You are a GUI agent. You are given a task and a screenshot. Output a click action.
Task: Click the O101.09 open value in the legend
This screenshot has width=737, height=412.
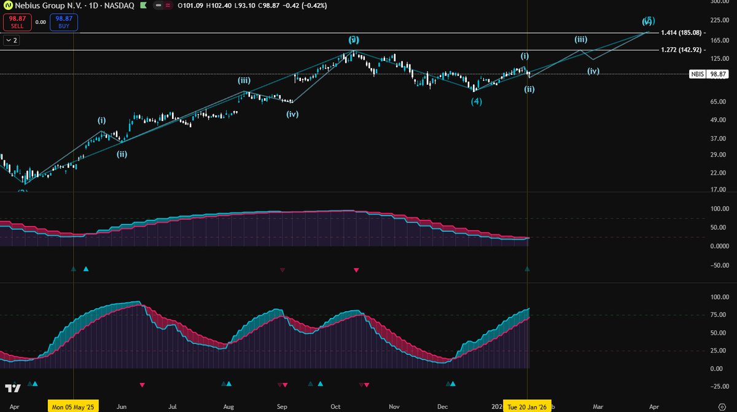[192, 5]
